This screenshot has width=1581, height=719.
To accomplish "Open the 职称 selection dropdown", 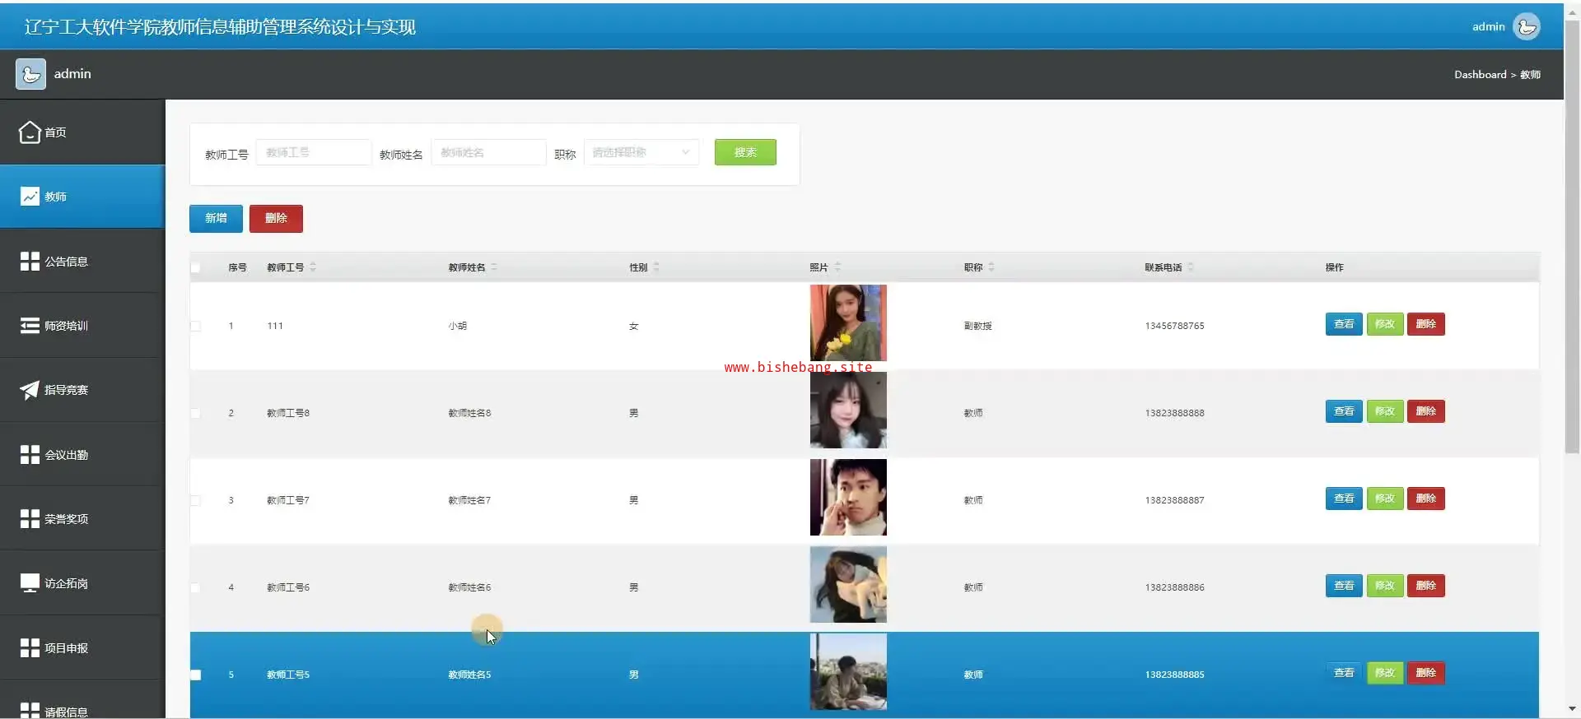I will coord(641,152).
